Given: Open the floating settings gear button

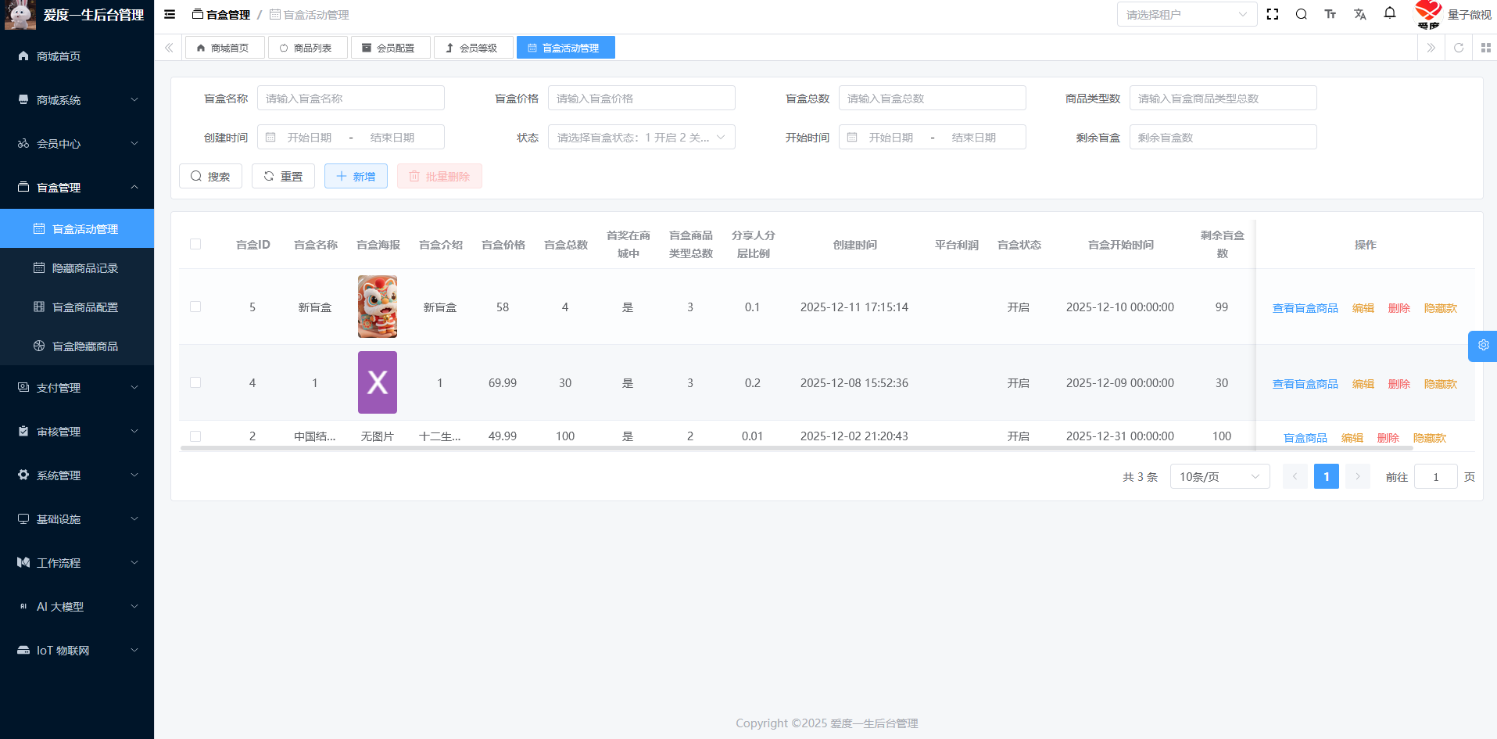Looking at the screenshot, I should (x=1483, y=346).
